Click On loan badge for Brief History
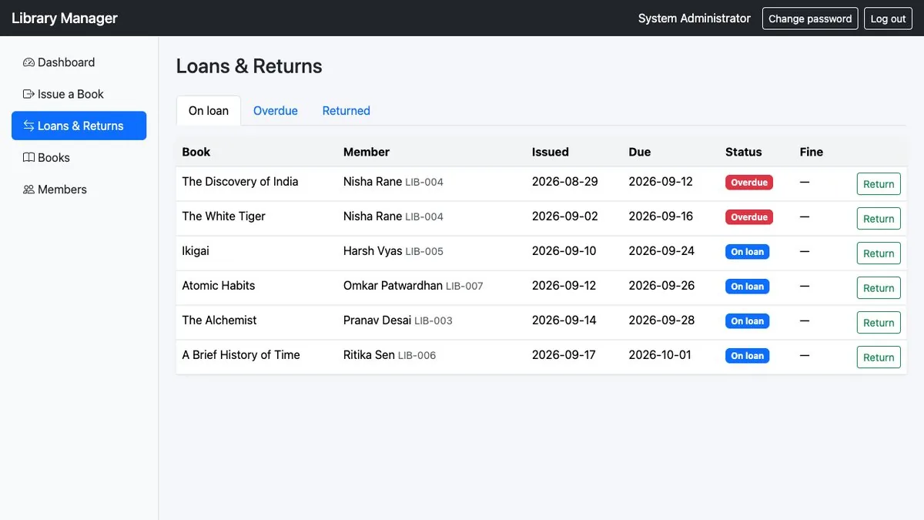The image size is (924, 520). click(x=747, y=356)
